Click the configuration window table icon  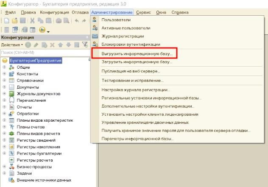pos(32,30)
